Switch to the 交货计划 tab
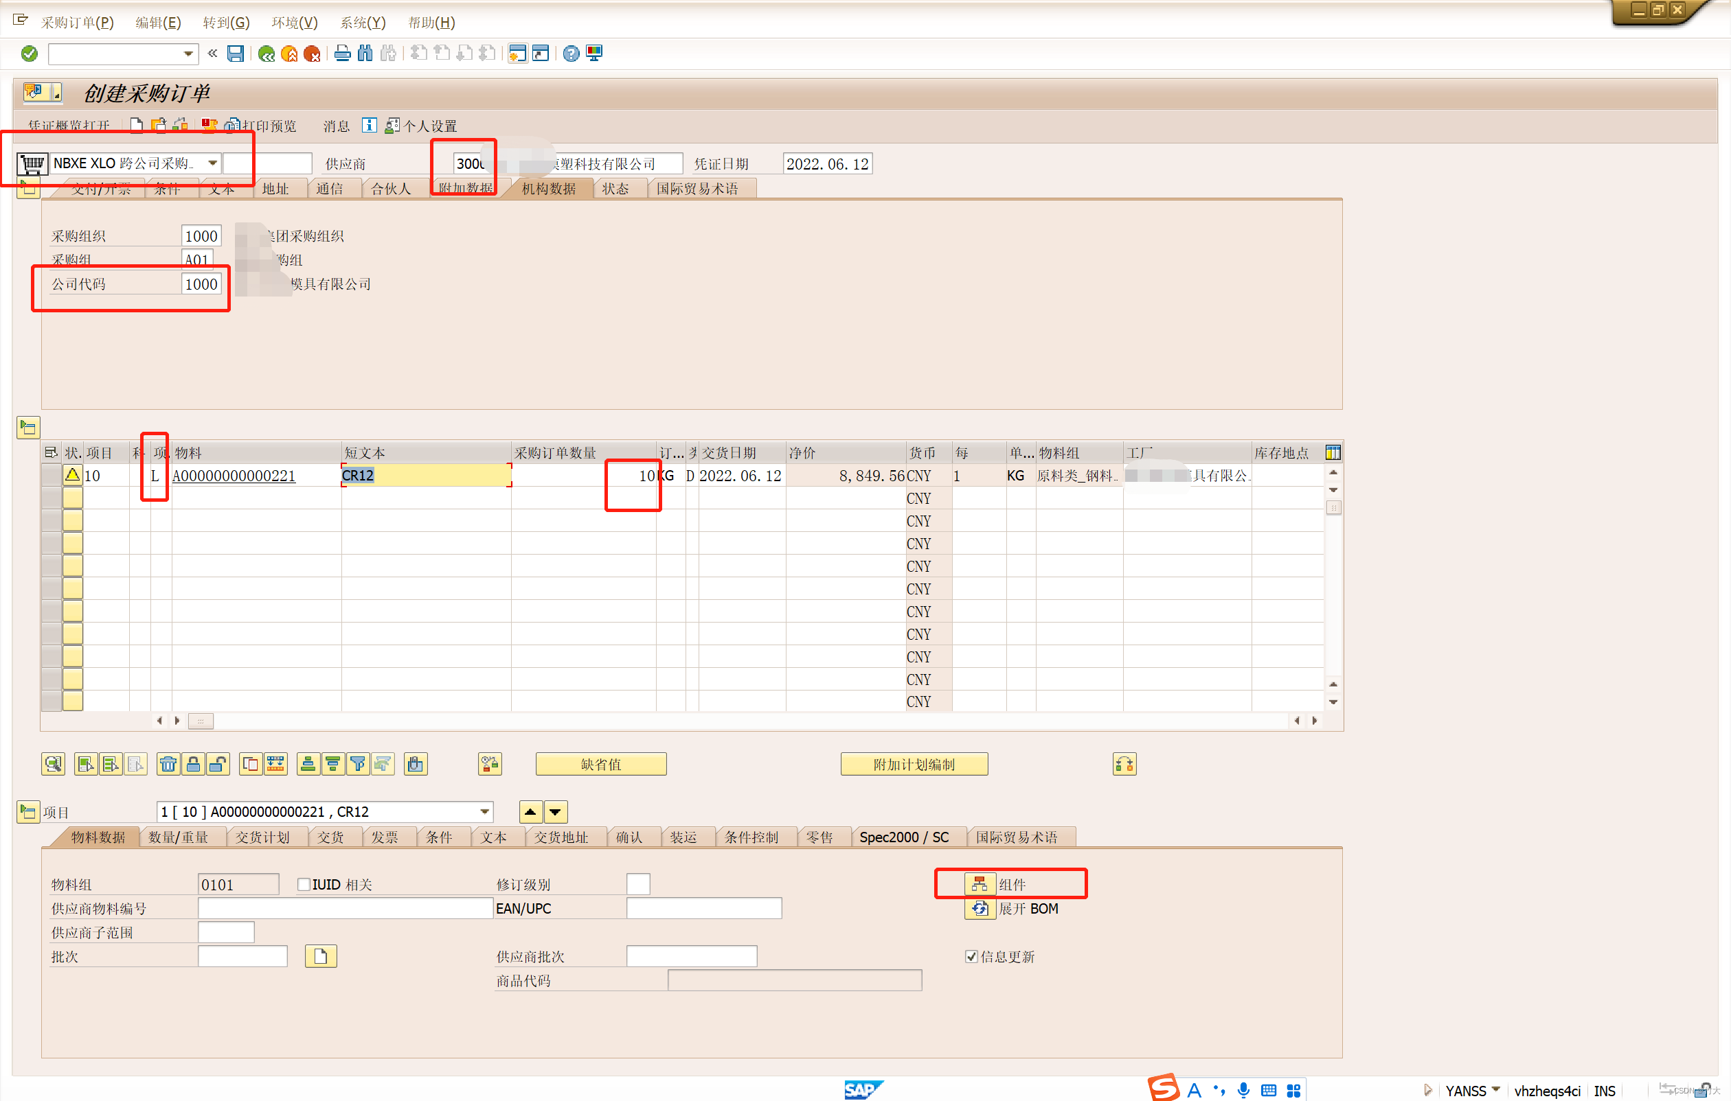The image size is (1731, 1101). click(262, 837)
